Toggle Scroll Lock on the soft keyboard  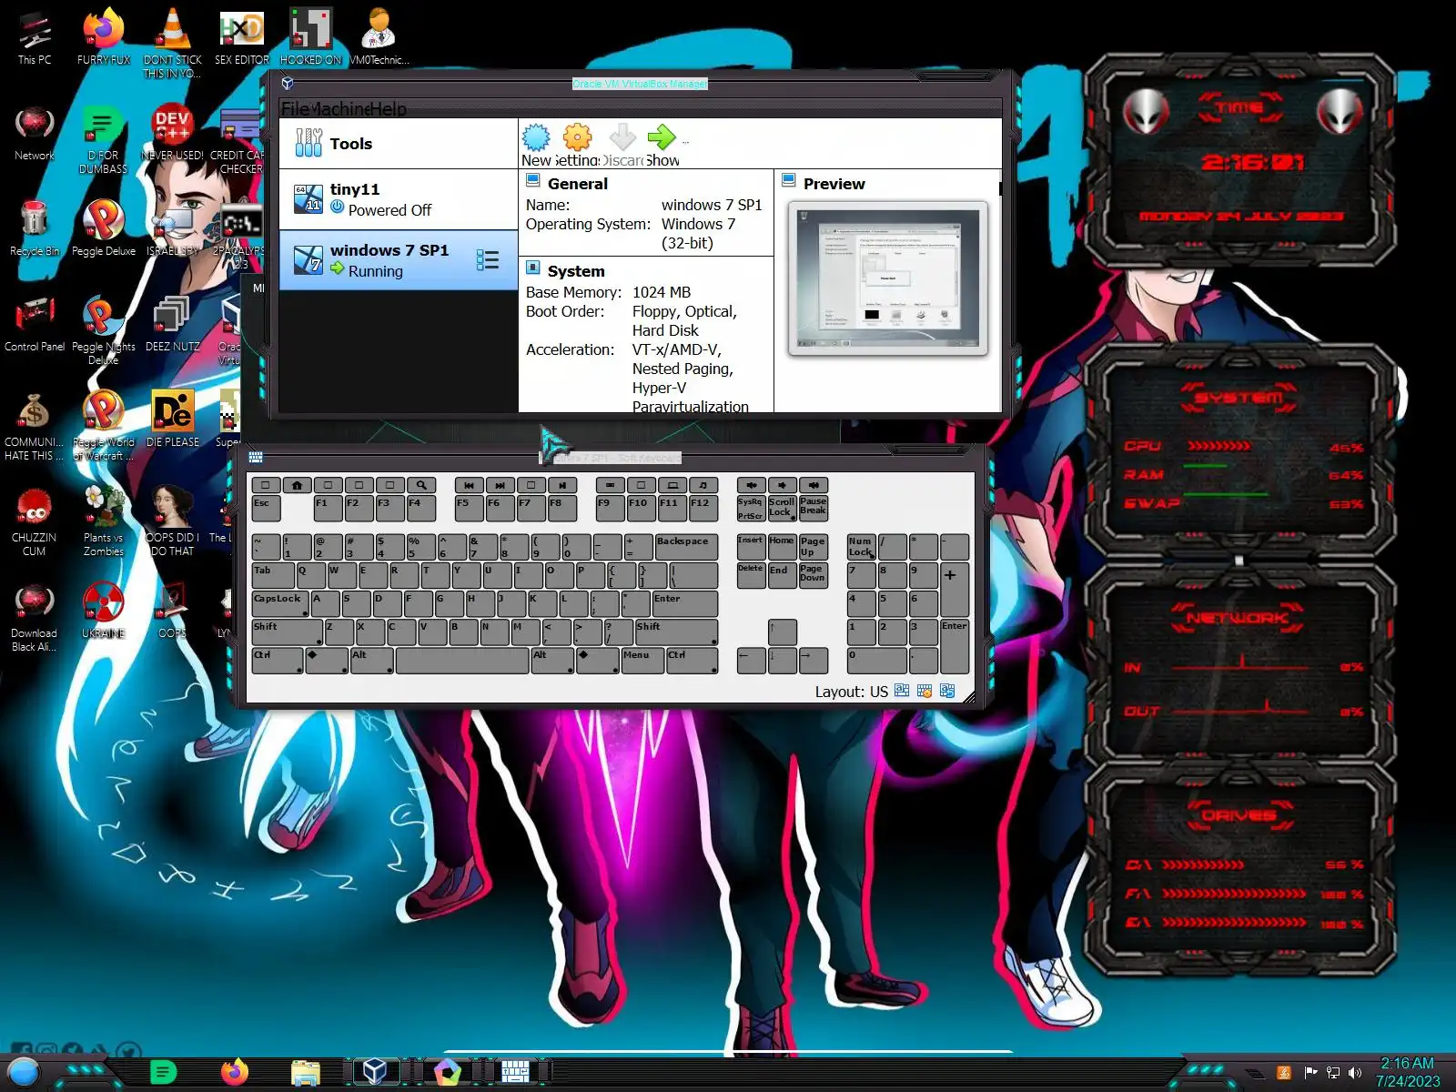tap(782, 508)
